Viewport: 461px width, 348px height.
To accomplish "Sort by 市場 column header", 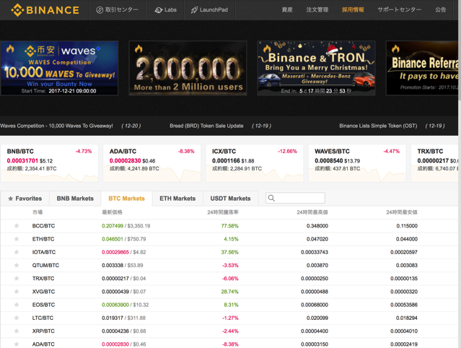I will click(x=38, y=212).
